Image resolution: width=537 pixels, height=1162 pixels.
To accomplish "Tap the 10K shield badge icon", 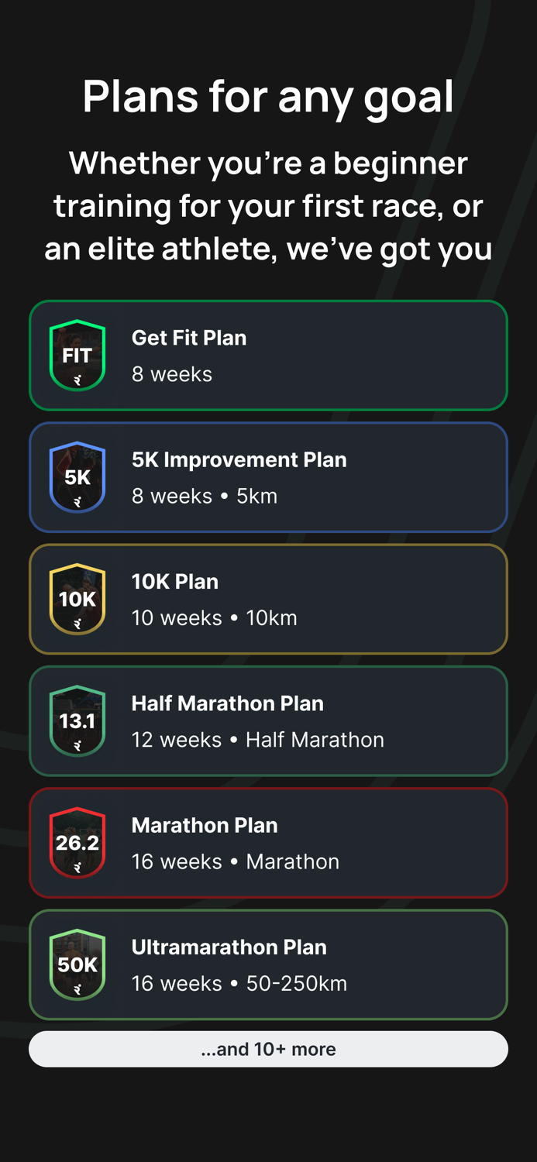I will coord(77,599).
